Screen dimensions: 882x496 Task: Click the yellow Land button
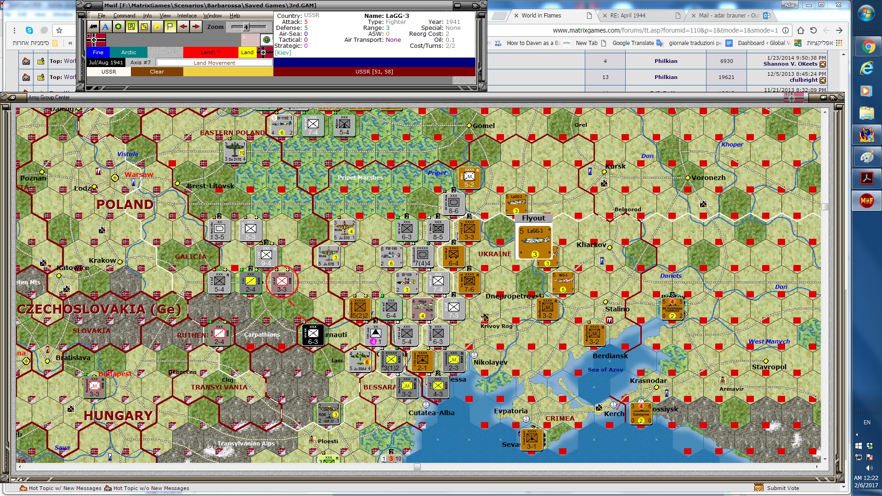(247, 52)
